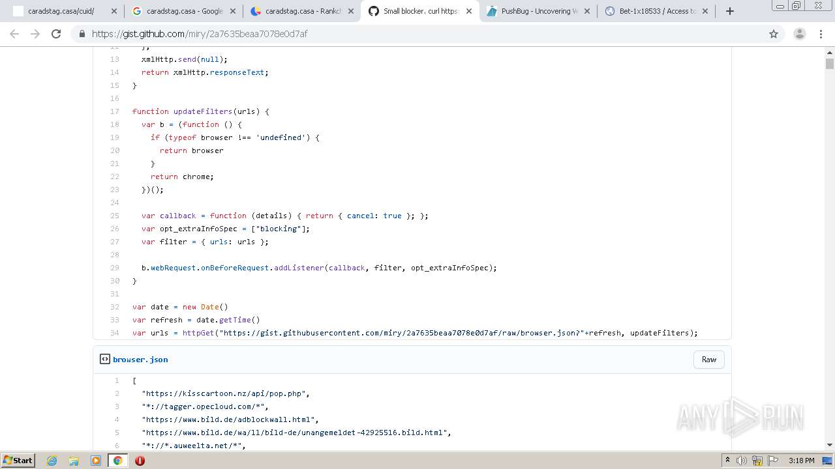835x469 pixels.
Task: Select code line number 25
Action: (114, 216)
